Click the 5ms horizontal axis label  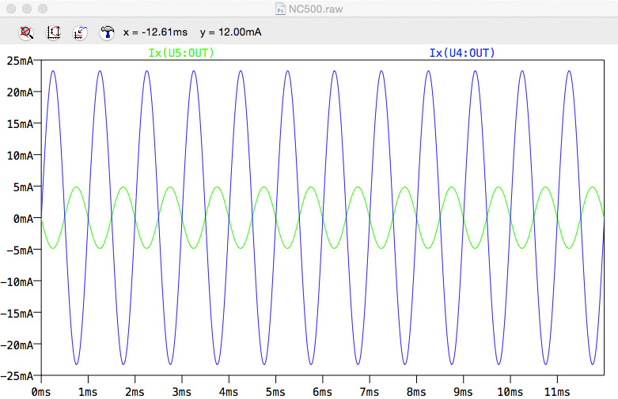275,392
